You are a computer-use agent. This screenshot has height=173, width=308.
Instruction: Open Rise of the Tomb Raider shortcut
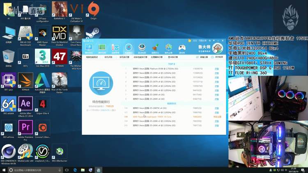point(59,83)
